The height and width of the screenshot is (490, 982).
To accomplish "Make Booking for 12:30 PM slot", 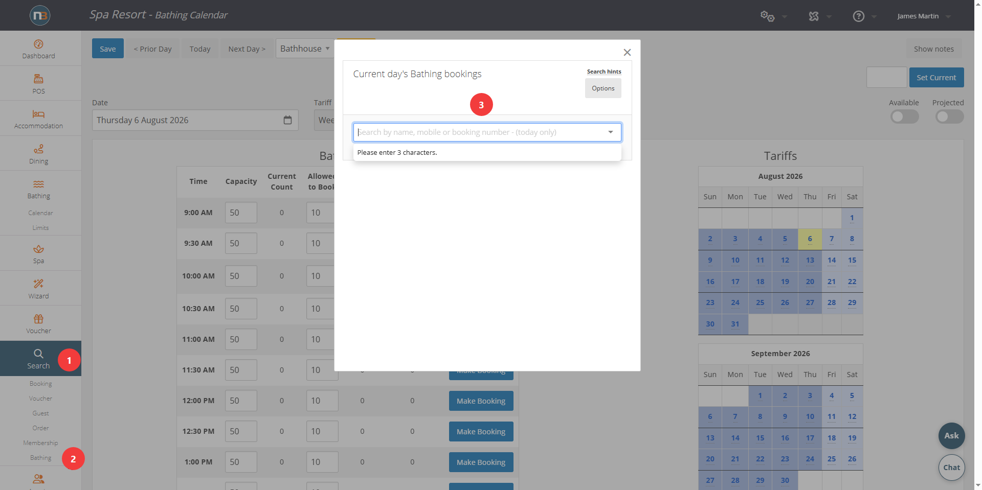I will click(481, 432).
